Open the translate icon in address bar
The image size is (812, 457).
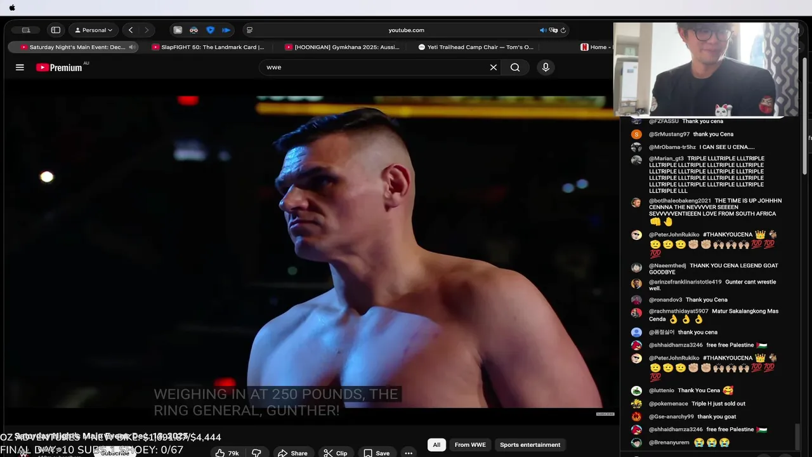point(553,30)
